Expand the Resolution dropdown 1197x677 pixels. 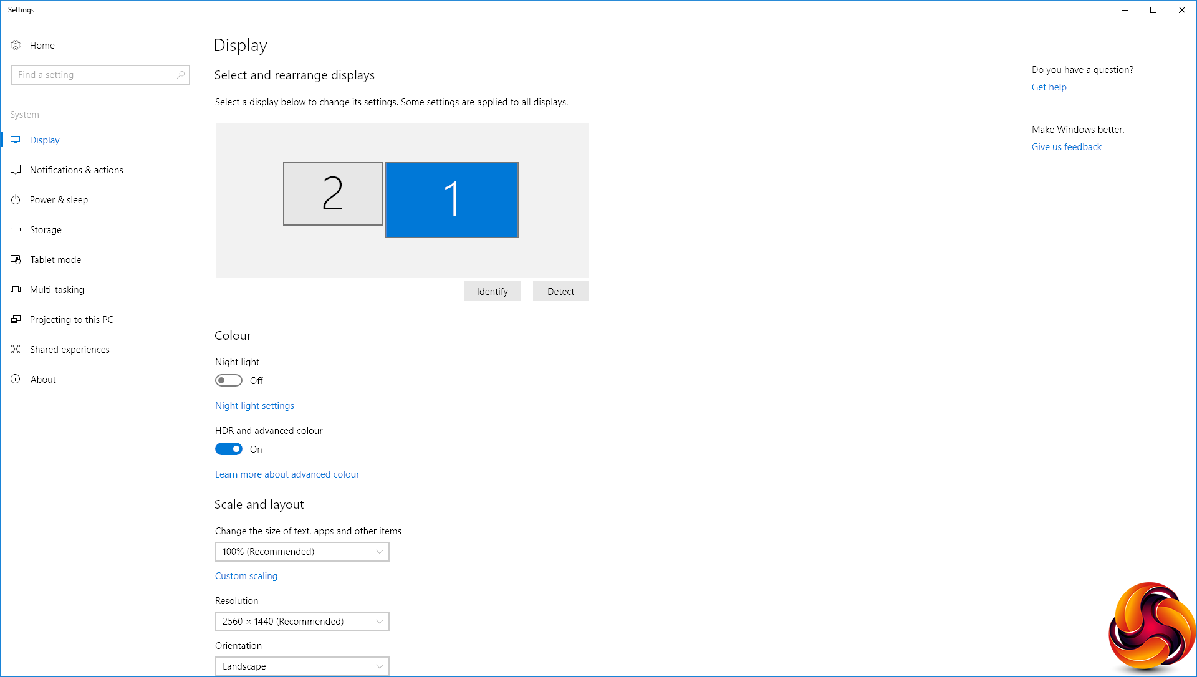pyautogui.click(x=302, y=622)
